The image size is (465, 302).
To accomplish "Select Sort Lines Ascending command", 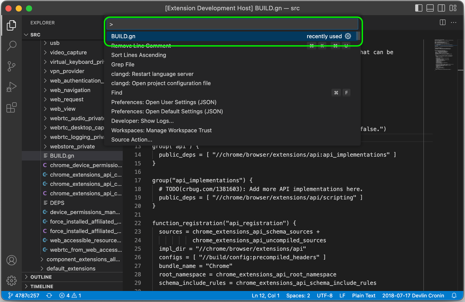I will coord(139,55).
